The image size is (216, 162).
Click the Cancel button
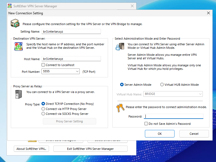point(194,134)
